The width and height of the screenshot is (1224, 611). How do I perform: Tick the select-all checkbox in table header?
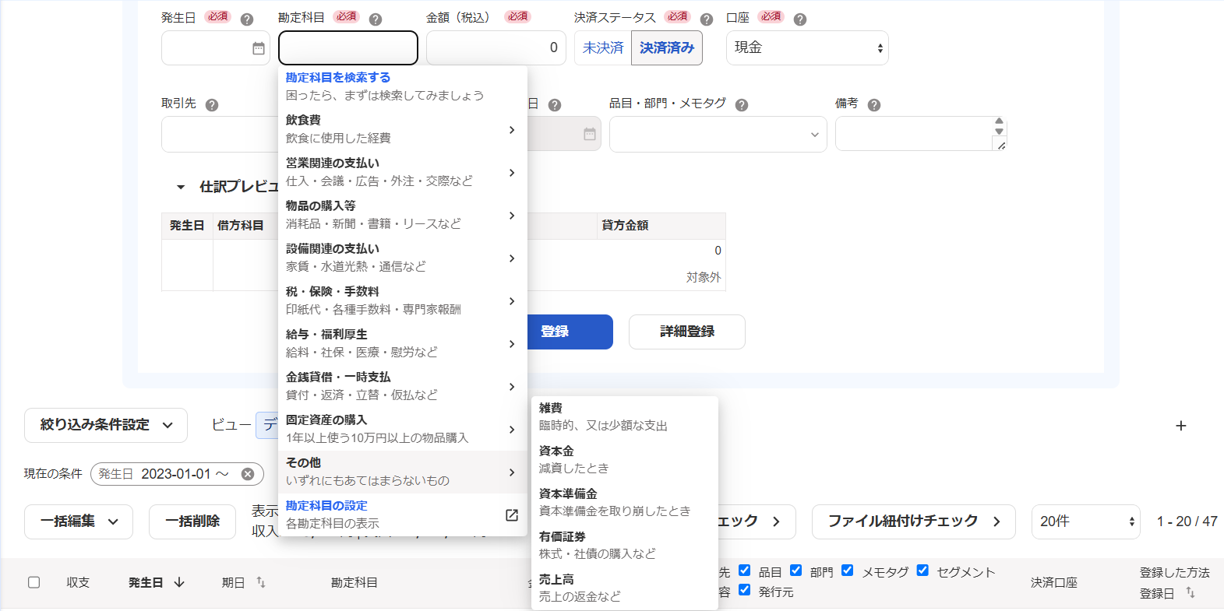pyautogui.click(x=34, y=582)
